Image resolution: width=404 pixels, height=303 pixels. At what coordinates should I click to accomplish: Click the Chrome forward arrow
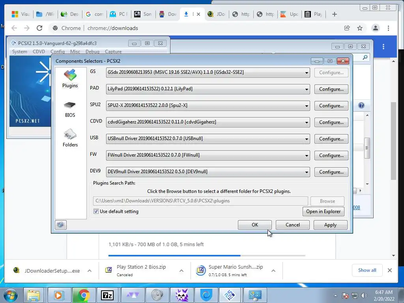click(27, 28)
